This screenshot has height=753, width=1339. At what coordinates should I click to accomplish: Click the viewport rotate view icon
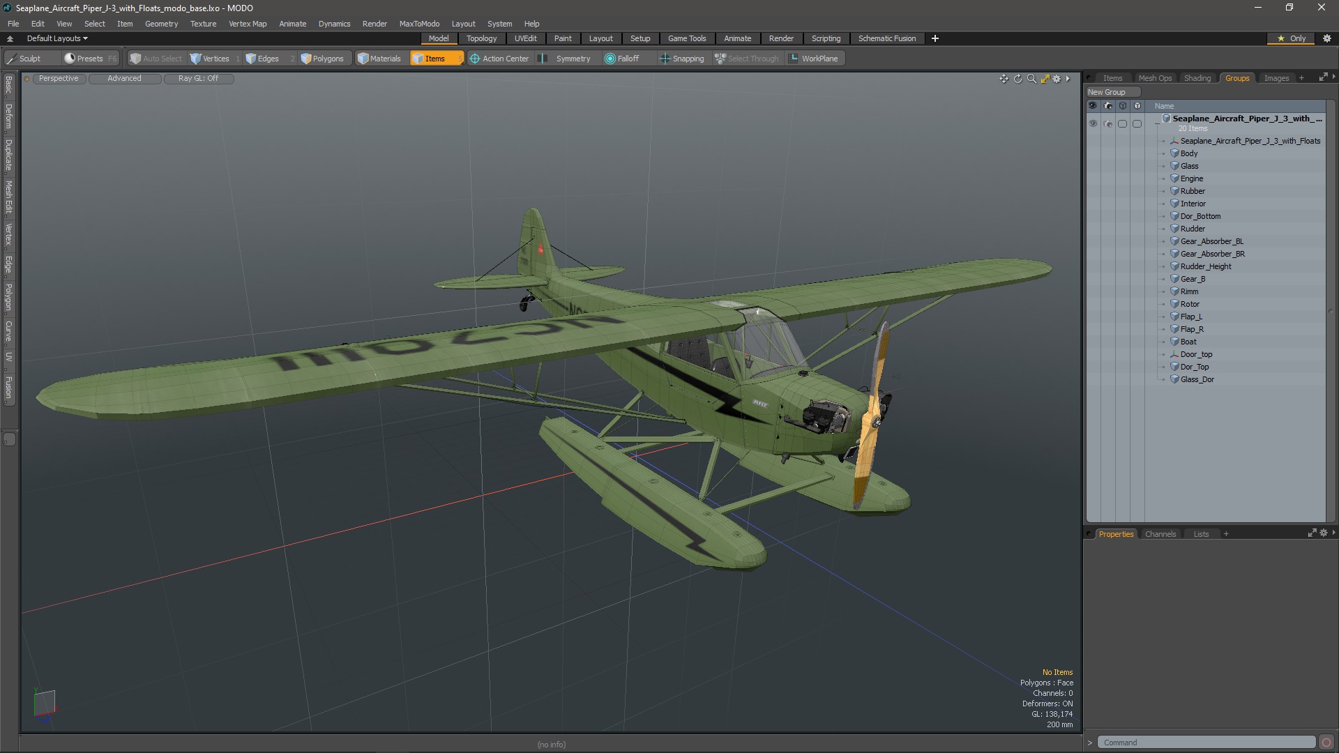pyautogui.click(x=1018, y=79)
